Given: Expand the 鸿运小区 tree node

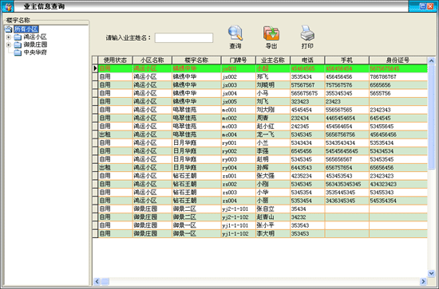Looking at the screenshot, I should pyautogui.click(x=9, y=37).
